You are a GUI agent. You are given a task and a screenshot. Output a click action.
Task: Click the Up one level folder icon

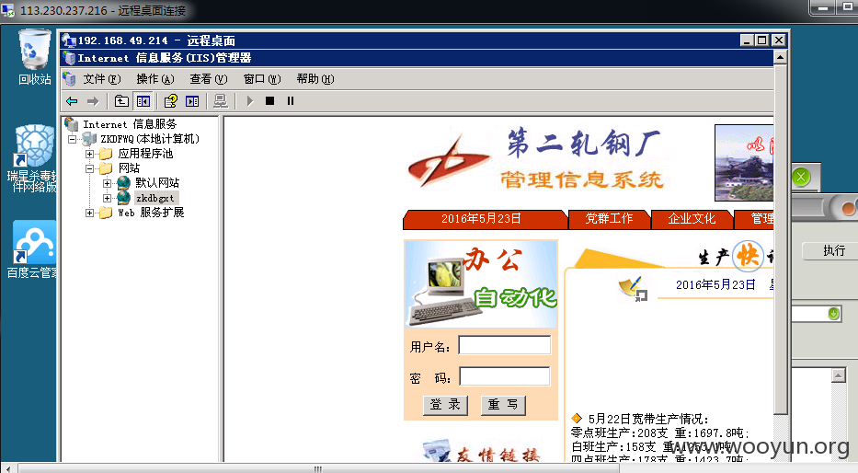(x=121, y=100)
